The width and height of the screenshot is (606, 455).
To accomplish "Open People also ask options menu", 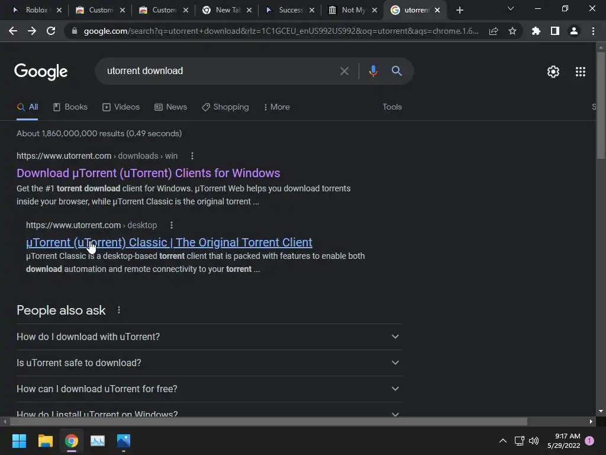I will click(118, 310).
